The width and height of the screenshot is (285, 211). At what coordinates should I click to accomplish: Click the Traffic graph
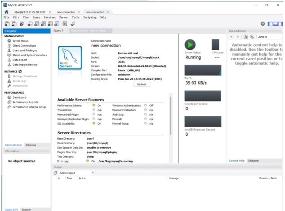[x=203, y=70]
